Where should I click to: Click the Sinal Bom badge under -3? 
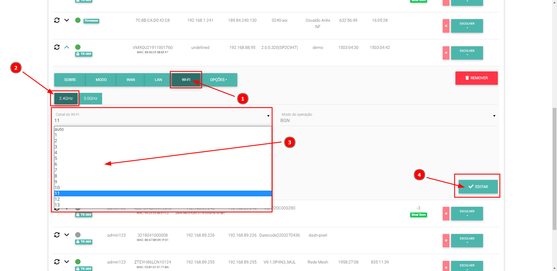click(x=419, y=215)
